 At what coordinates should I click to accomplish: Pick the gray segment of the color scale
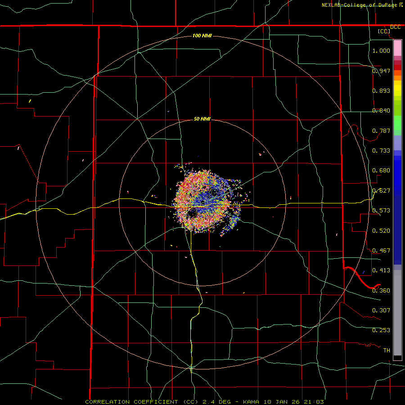click(397, 313)
